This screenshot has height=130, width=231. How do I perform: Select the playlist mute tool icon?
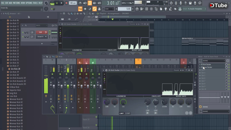pyautogui.click(x=78, y=14)
